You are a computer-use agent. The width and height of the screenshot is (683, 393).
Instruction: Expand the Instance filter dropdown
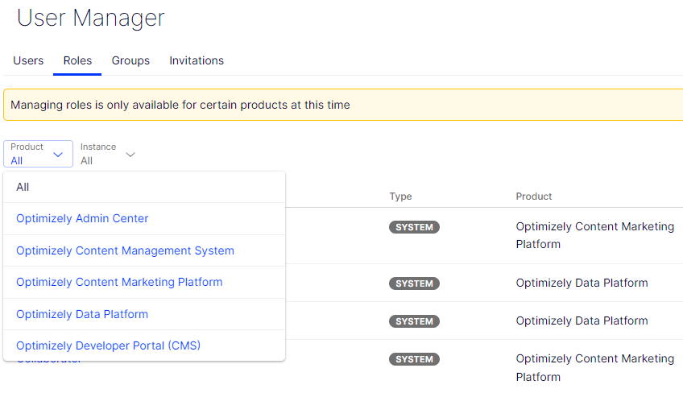(x=108, y=154)
